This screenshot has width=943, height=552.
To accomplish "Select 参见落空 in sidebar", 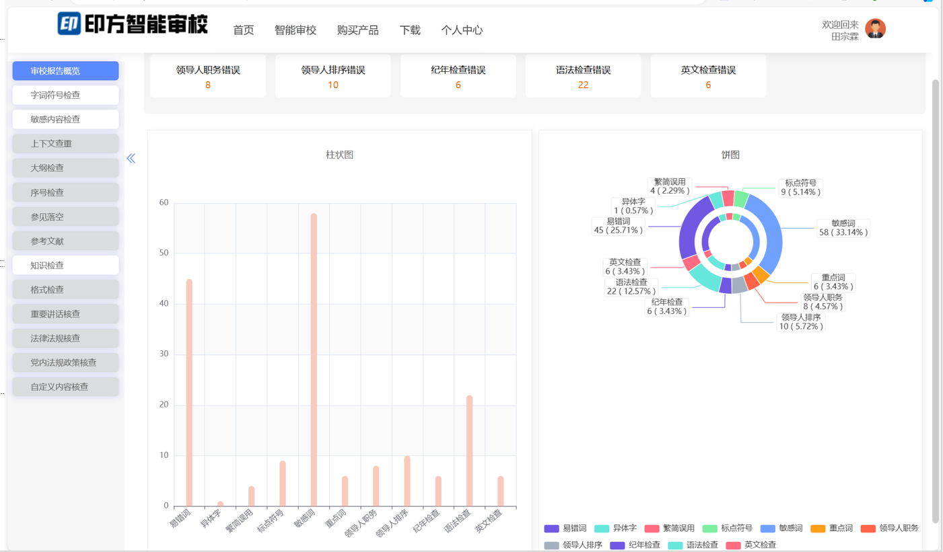I will [65, 216].
